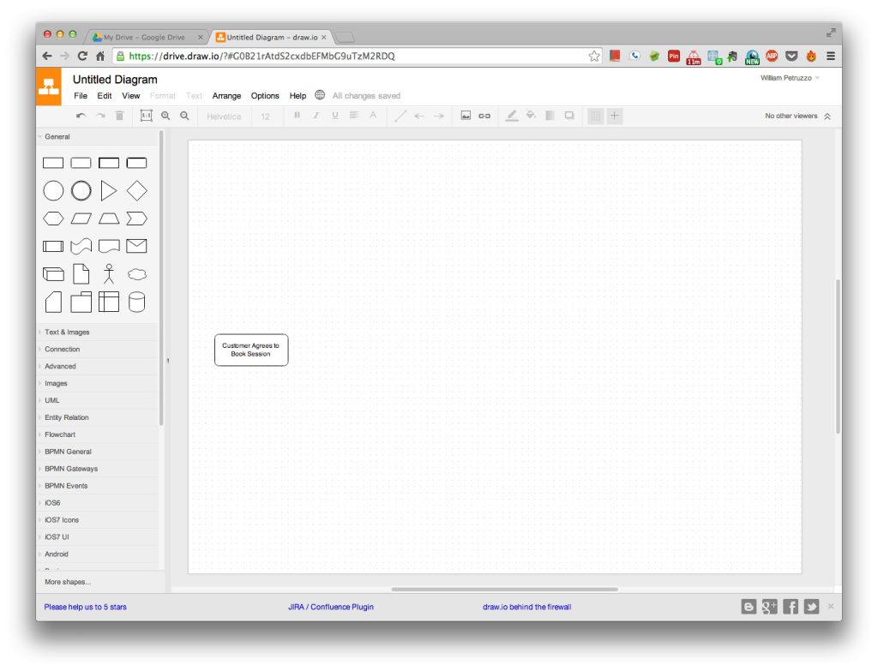The image size is (878, 671).
Task: Insert image using the toolbar picture icon
Action: coord(466,116)
